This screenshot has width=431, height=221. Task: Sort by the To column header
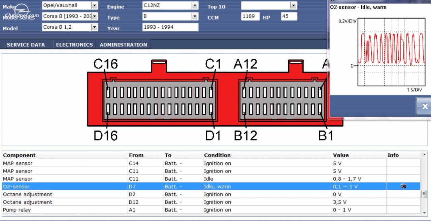tap(168, 155)
